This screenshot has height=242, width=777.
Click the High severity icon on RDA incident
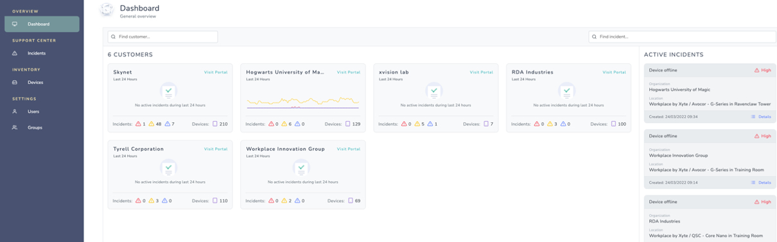pos(757,202)
